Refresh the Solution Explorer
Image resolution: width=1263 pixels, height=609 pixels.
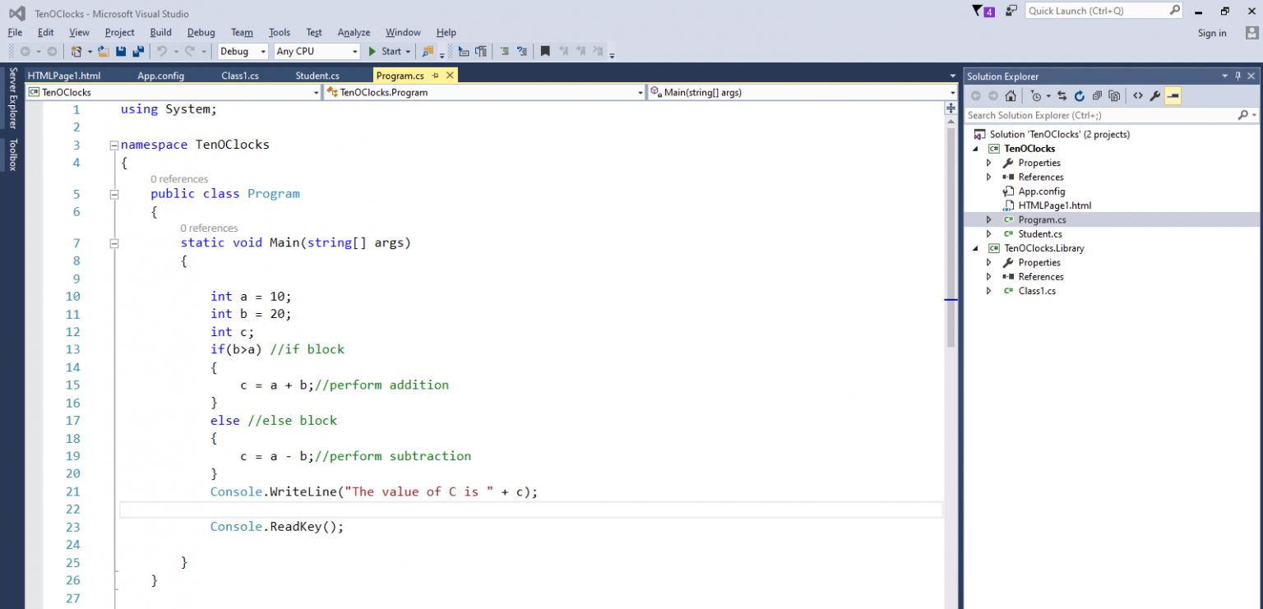click(x=1080, y=95)
